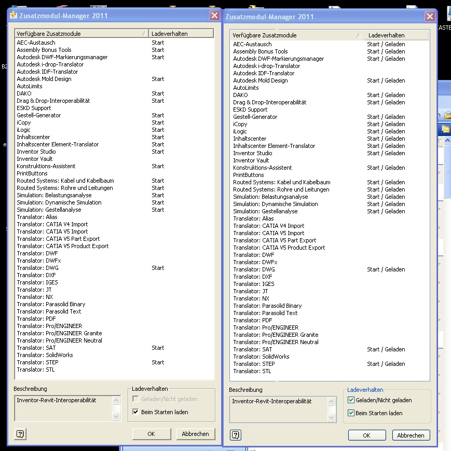
Task: Click description 'Inventor-Revit-Interoperabilität' in left window
Action: pos(57,400)
